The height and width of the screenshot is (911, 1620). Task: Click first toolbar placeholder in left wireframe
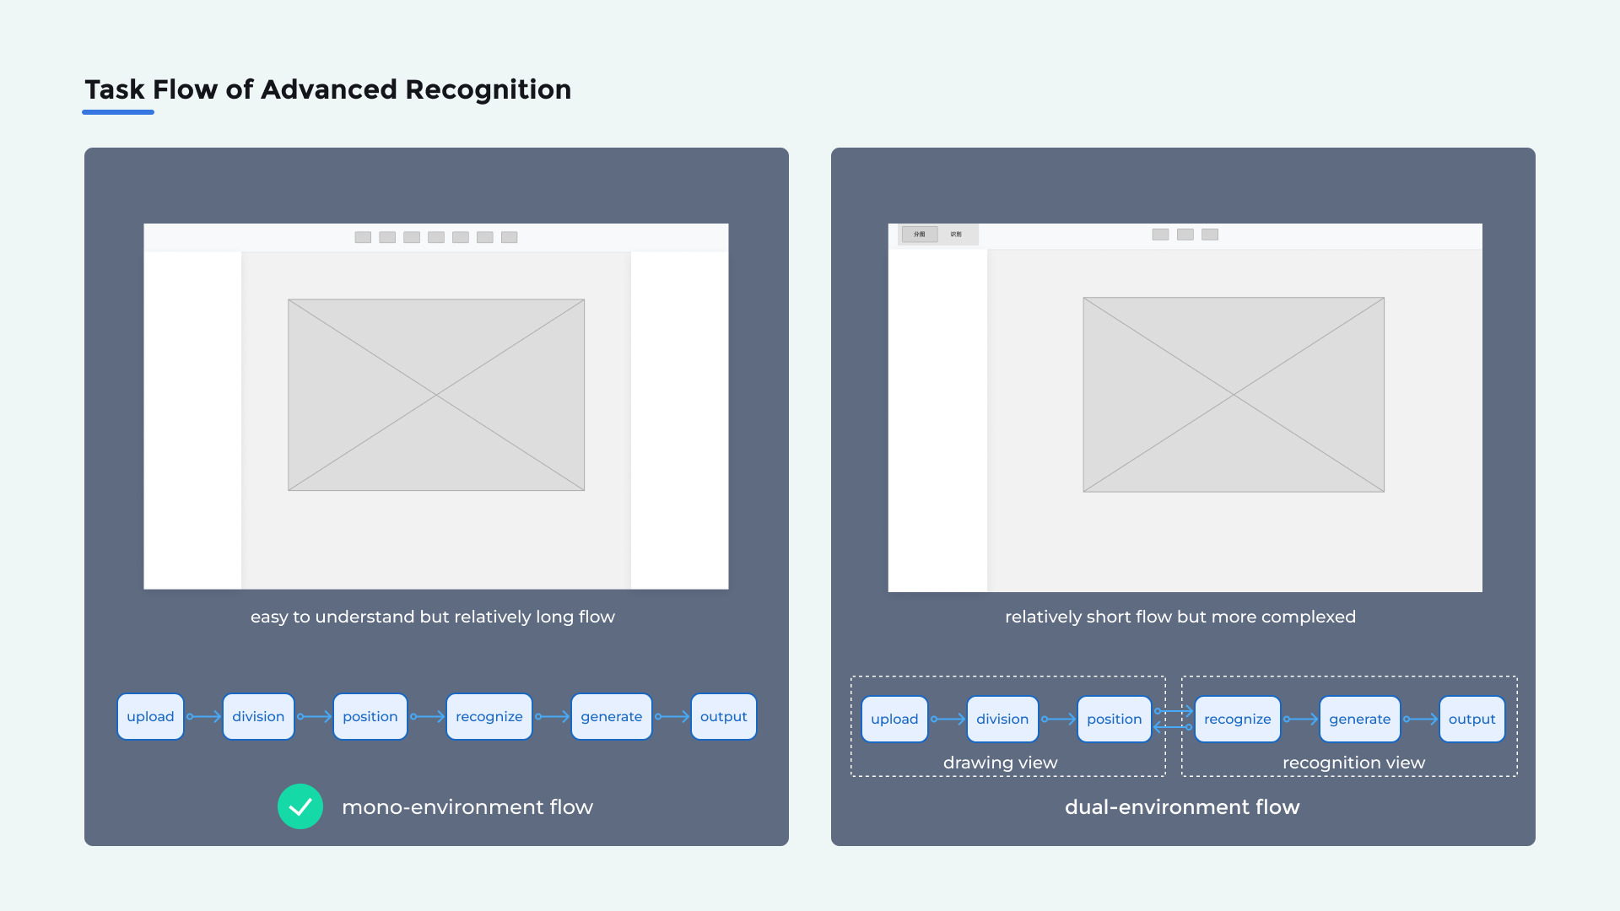click(363, 237)
